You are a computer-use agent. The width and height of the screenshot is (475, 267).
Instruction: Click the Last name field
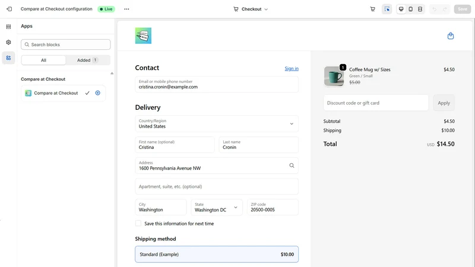pos(259,145)
